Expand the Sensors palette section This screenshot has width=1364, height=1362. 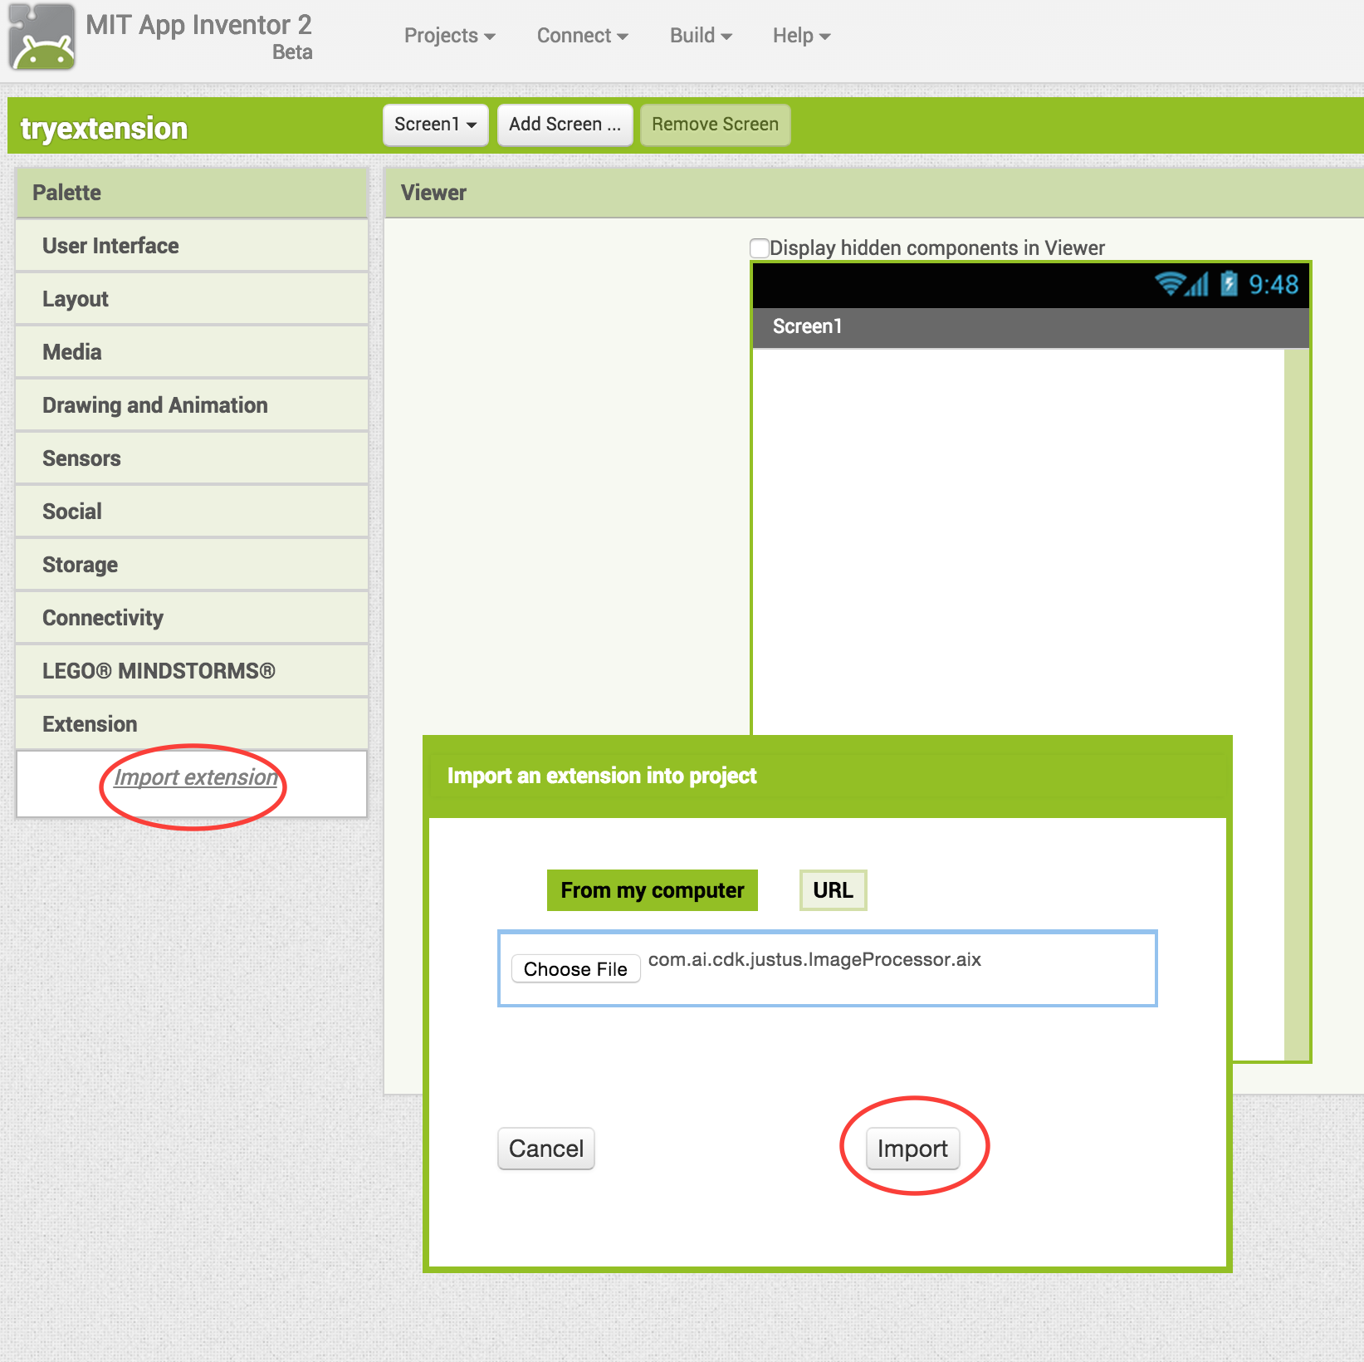(192, 458)
